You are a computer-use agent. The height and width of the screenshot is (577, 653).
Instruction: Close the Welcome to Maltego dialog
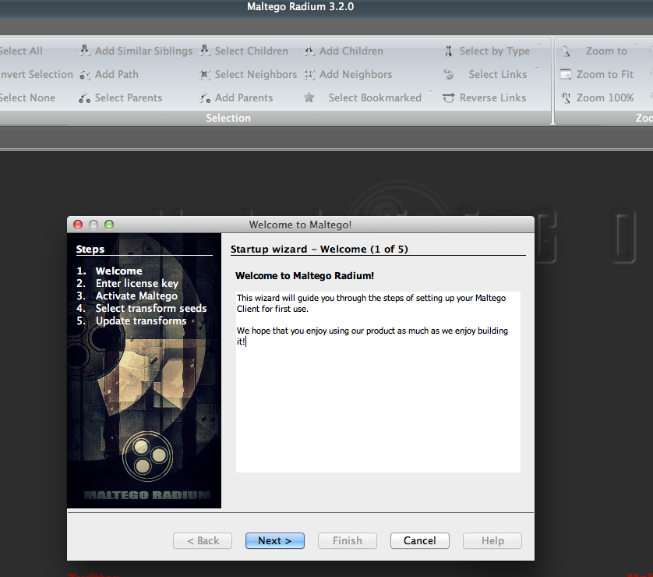tap(78, 225)
